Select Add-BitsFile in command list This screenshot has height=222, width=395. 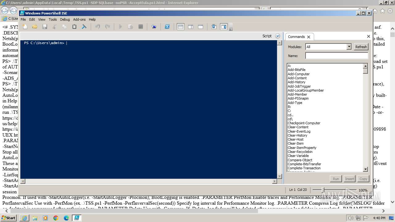click(x=297, y=70)
